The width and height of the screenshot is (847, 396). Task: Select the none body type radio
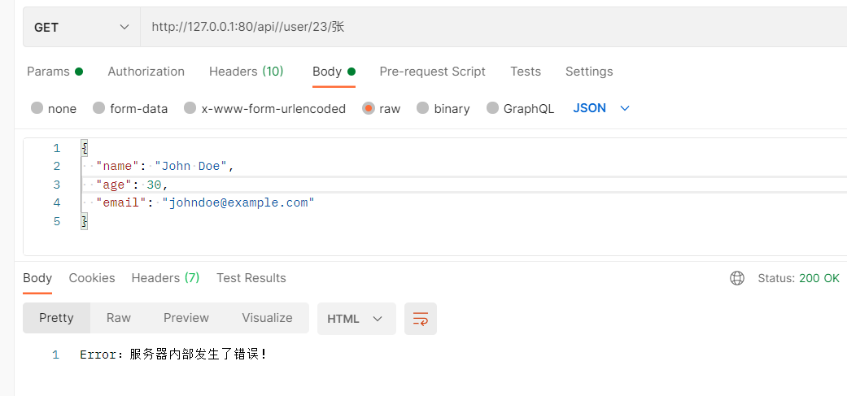[x=37, y=108]
